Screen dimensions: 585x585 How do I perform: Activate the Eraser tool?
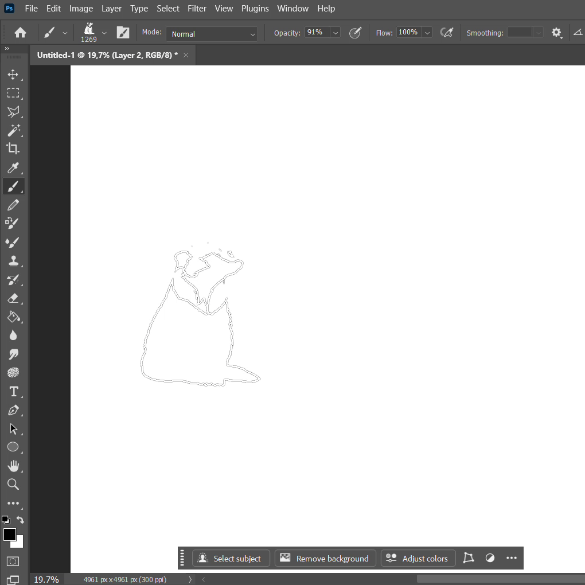coord(13,298)
